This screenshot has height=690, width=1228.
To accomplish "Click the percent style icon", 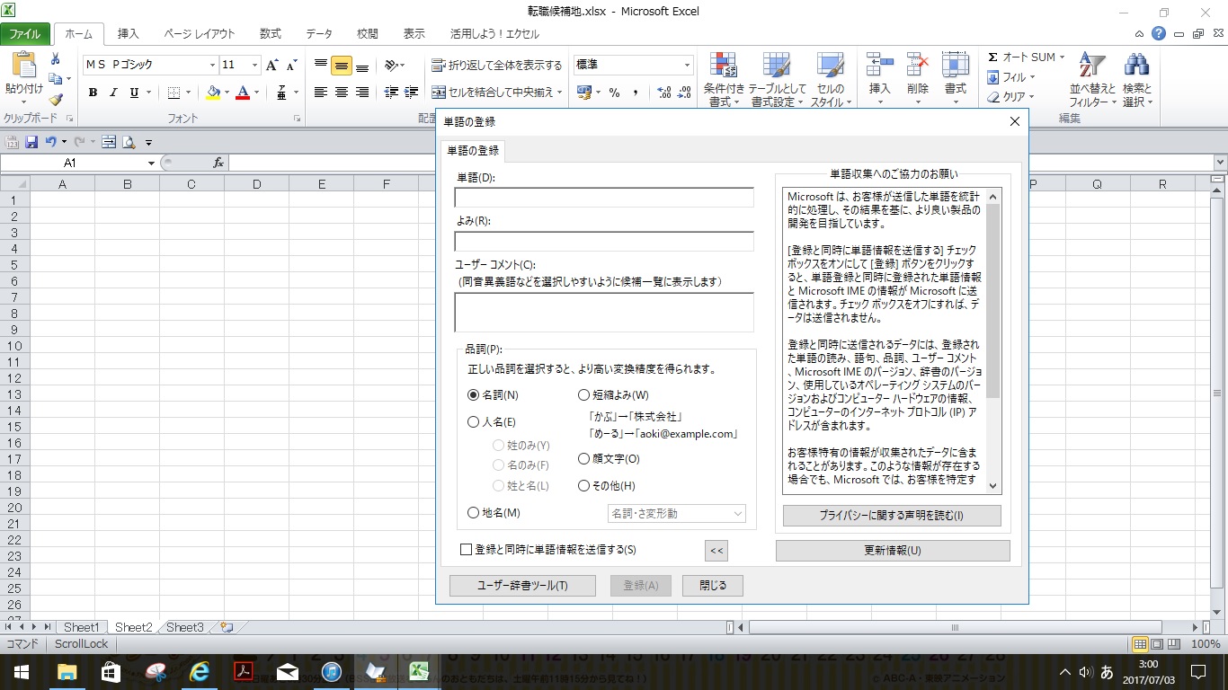I will tap(614, 93).
